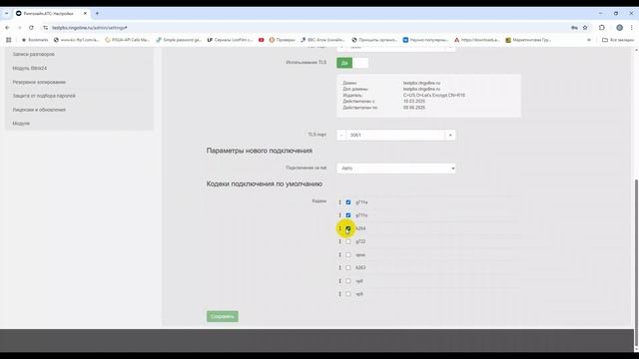This screenshot has height=359, width=639.
Task: Click the TLS port input field
Action: coord(395,136)
